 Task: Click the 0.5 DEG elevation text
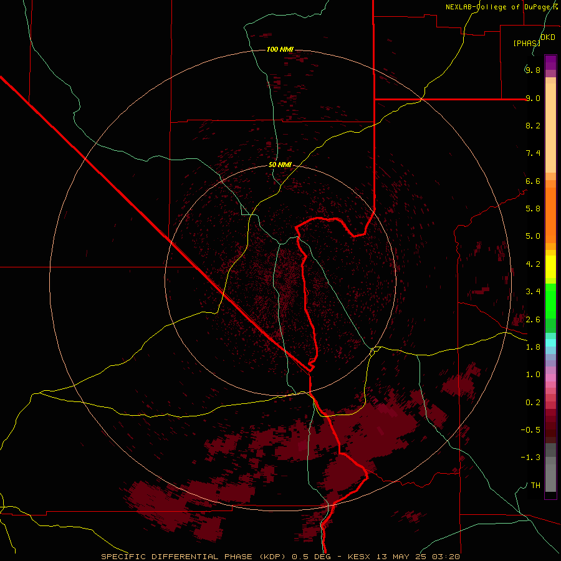311,557
